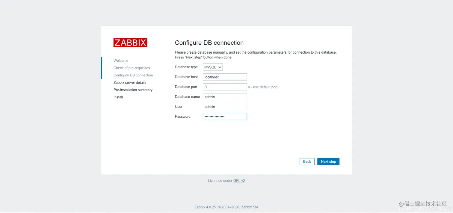Click the ZABBIX logo

point(130,43)
